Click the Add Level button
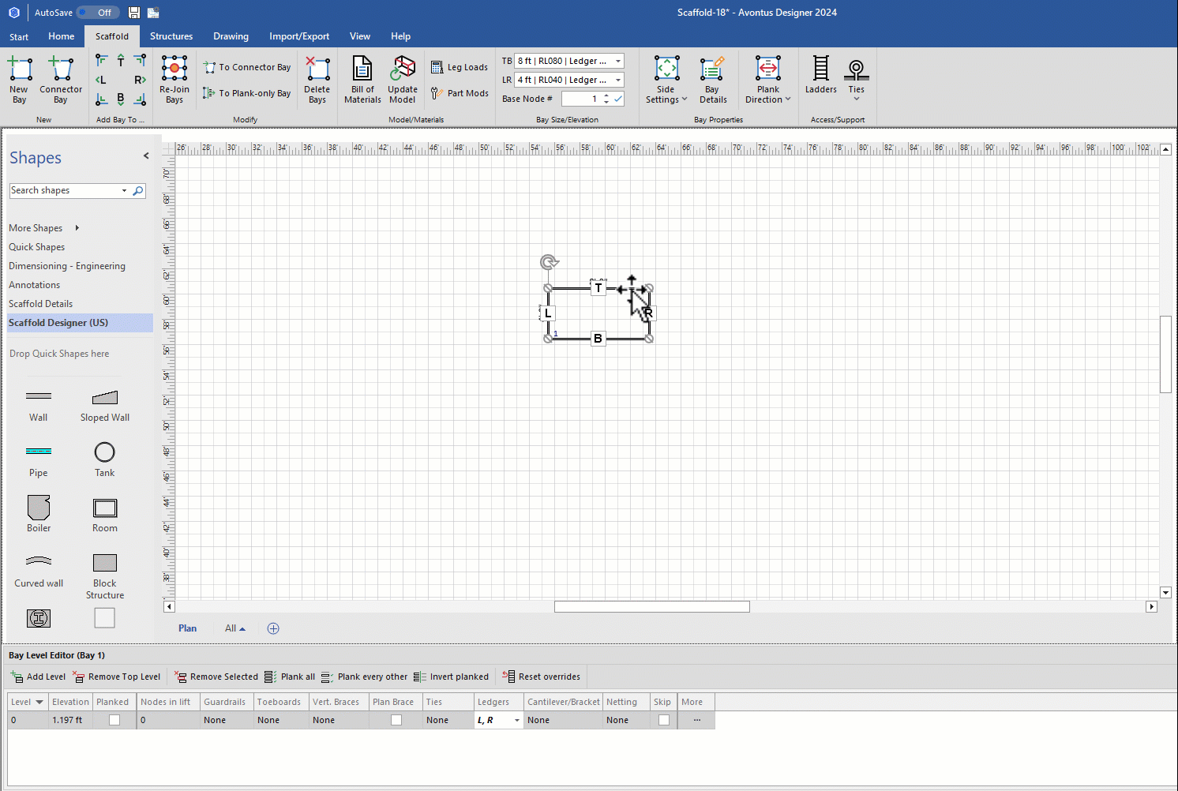The image size is (1178, 791). tap(39, 677)
